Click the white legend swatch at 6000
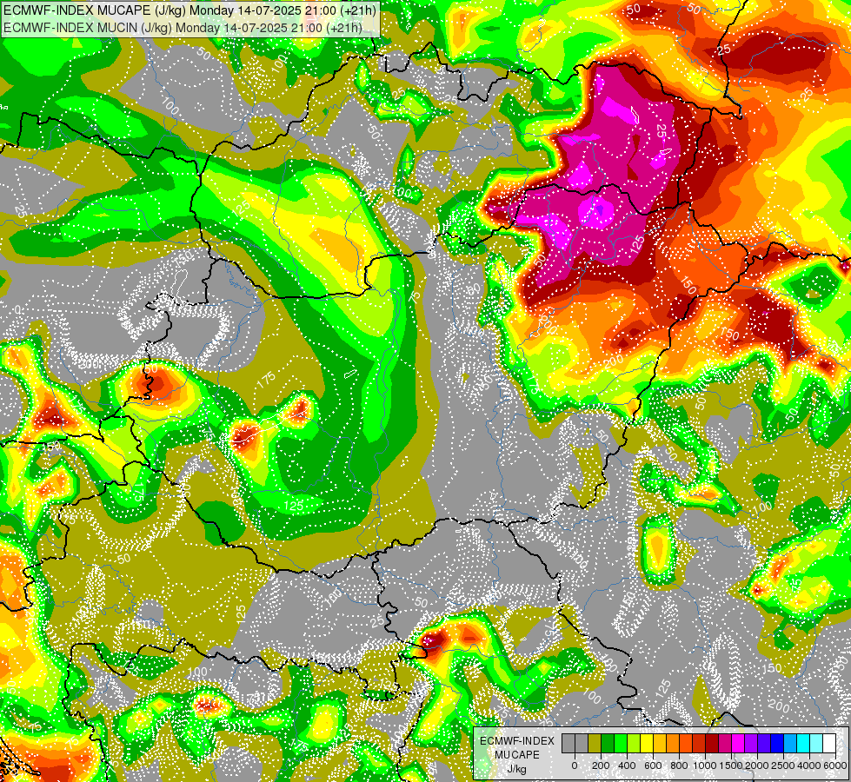 click(x=830, y=744)
